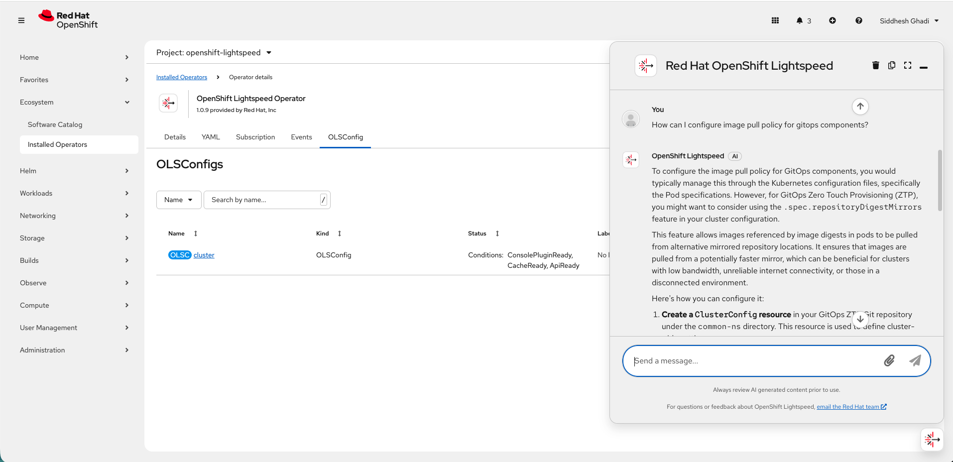Open the application launcher grid icon

click(775, 20)
